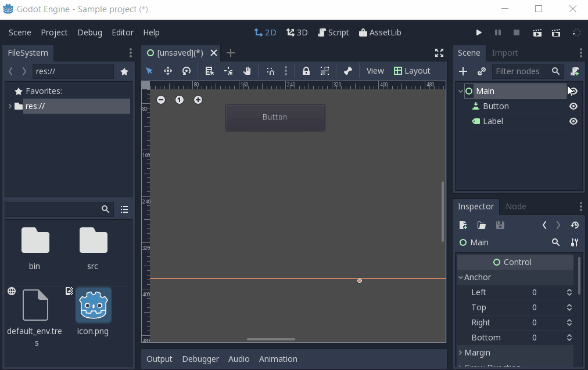Viewport: 588px width, 370px height.
Task: Enable the lock icon to lock selected node
Action: 306,71
